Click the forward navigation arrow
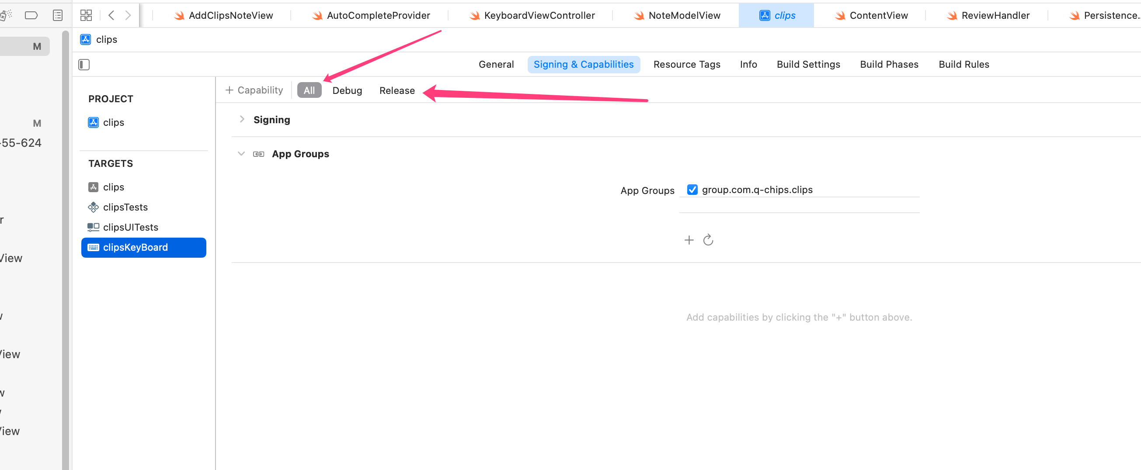Viewport: 1141px width, 470px height. pos(128,15)
